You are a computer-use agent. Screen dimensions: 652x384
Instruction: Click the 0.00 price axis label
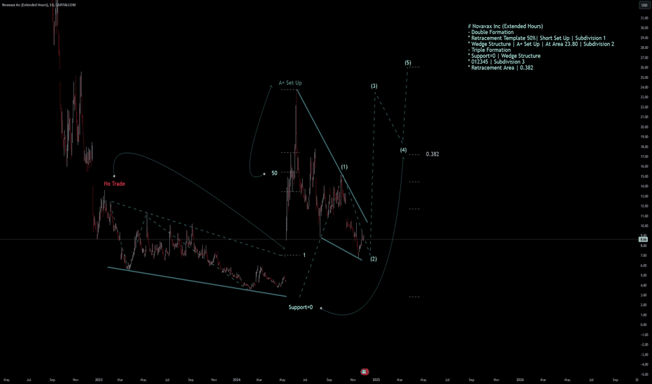pyautogui.click(x=644, y=325)
